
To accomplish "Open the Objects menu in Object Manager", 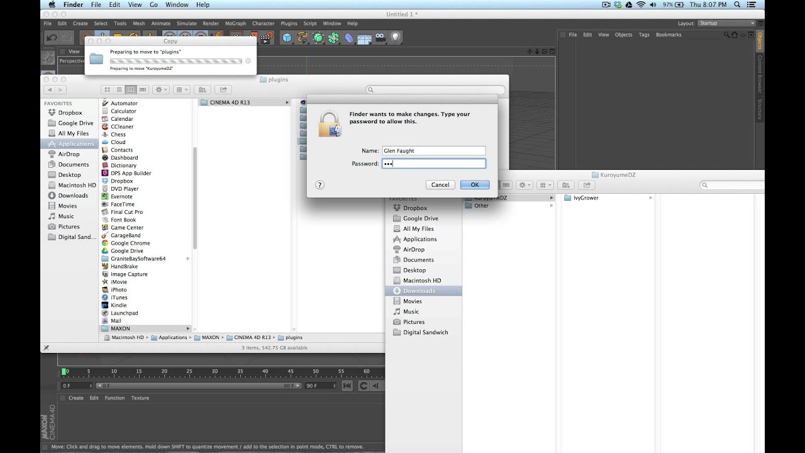I will [623, 35].
